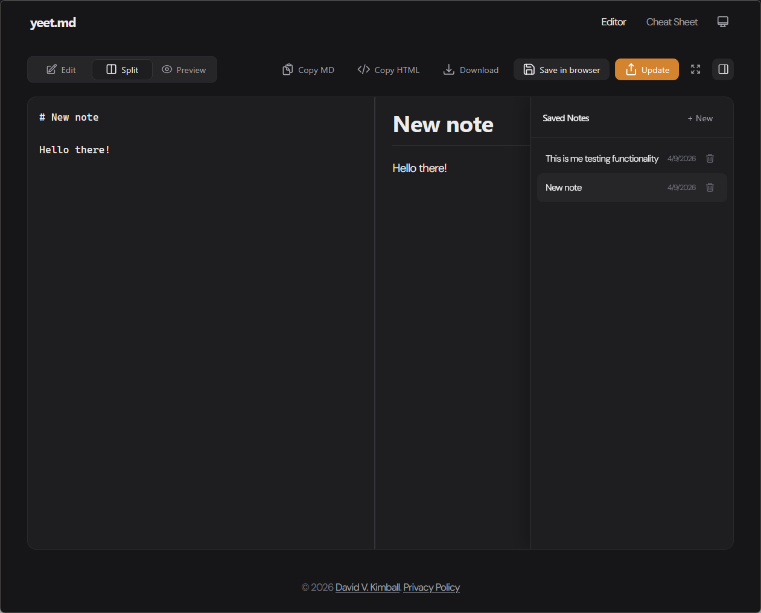Click Save in browser button
This screenshot has height=613, width=761.
(561, 69)
